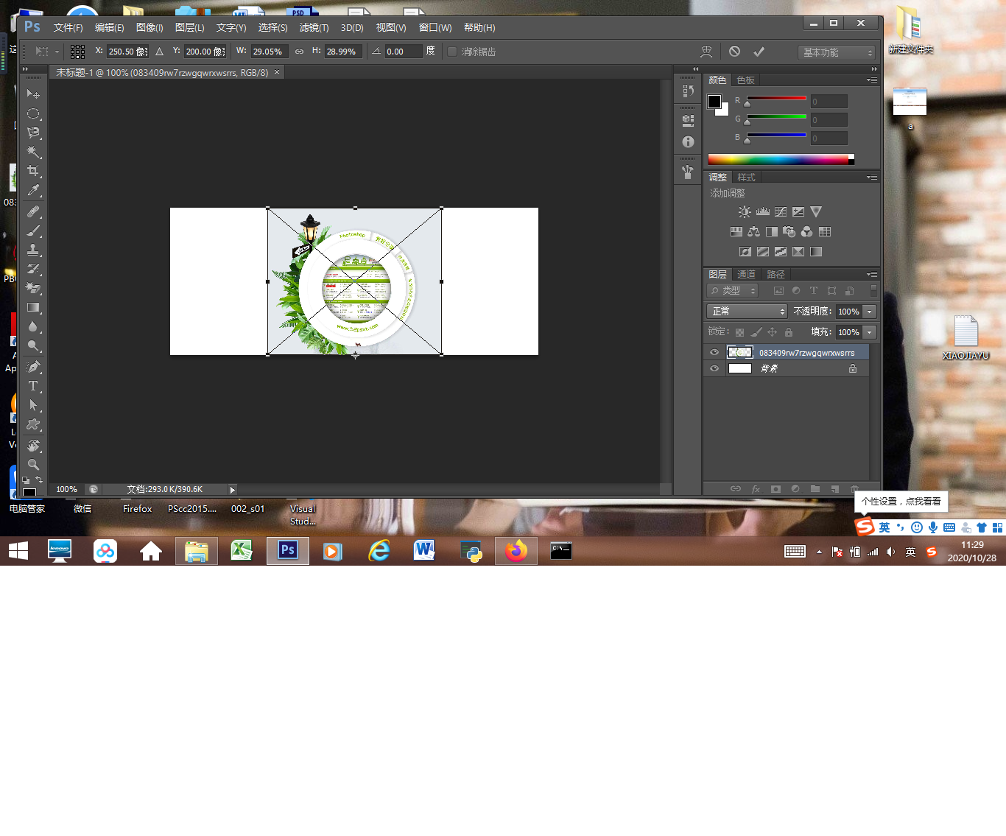The height and width of the screenshot is (836, 1006).
Task: Toggle lock position icon
Action: [772, 332]
